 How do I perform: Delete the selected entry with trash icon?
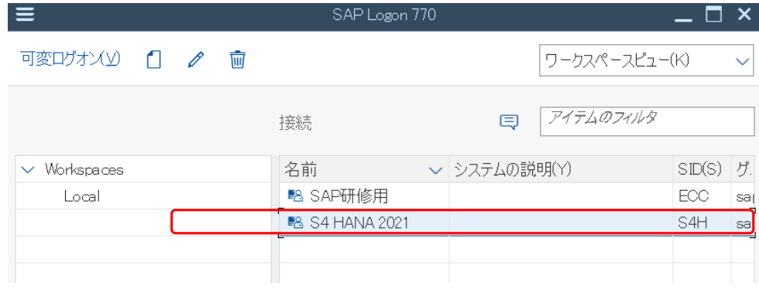coord(237,60)
